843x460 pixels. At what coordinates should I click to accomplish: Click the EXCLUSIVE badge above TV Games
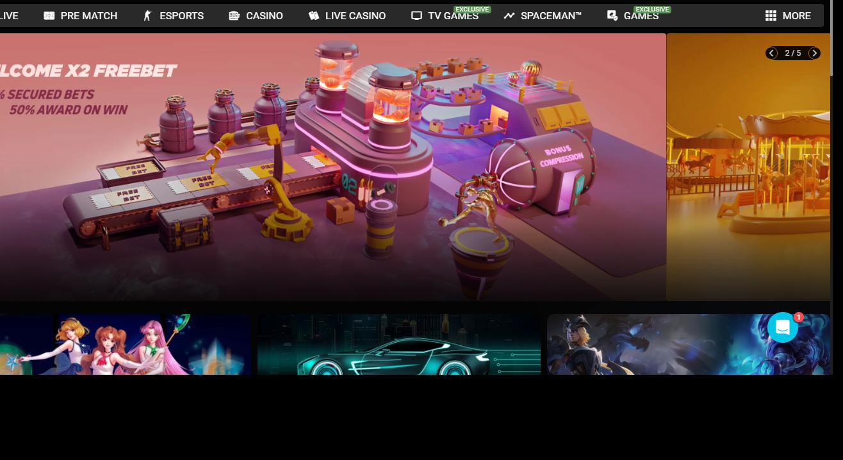pos(472,9)
